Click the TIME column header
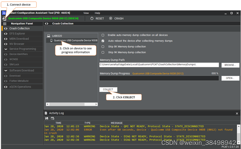This screenshot has height=149, width=241. tap(58, 123)
